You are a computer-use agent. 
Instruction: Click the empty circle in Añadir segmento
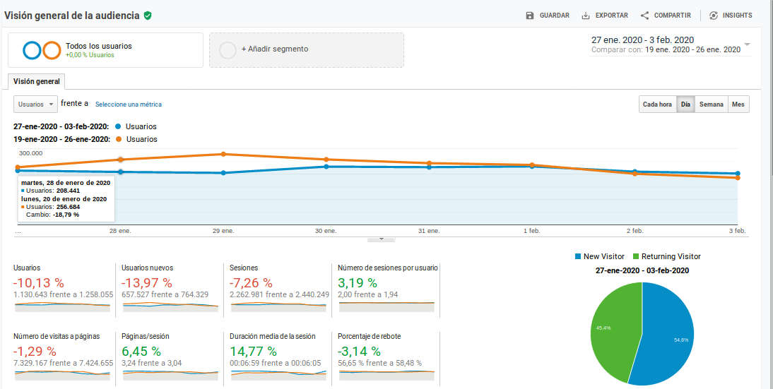[x=228, y=50]
